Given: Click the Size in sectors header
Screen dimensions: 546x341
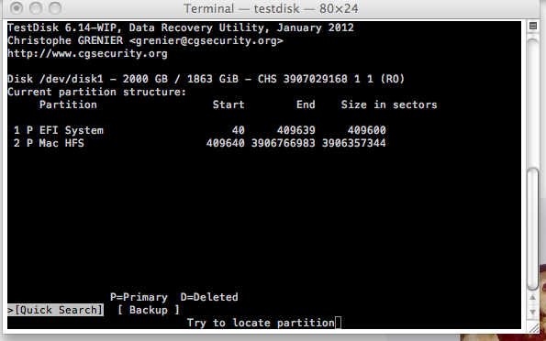Looking at the screenshot, I should coord(389,104).
